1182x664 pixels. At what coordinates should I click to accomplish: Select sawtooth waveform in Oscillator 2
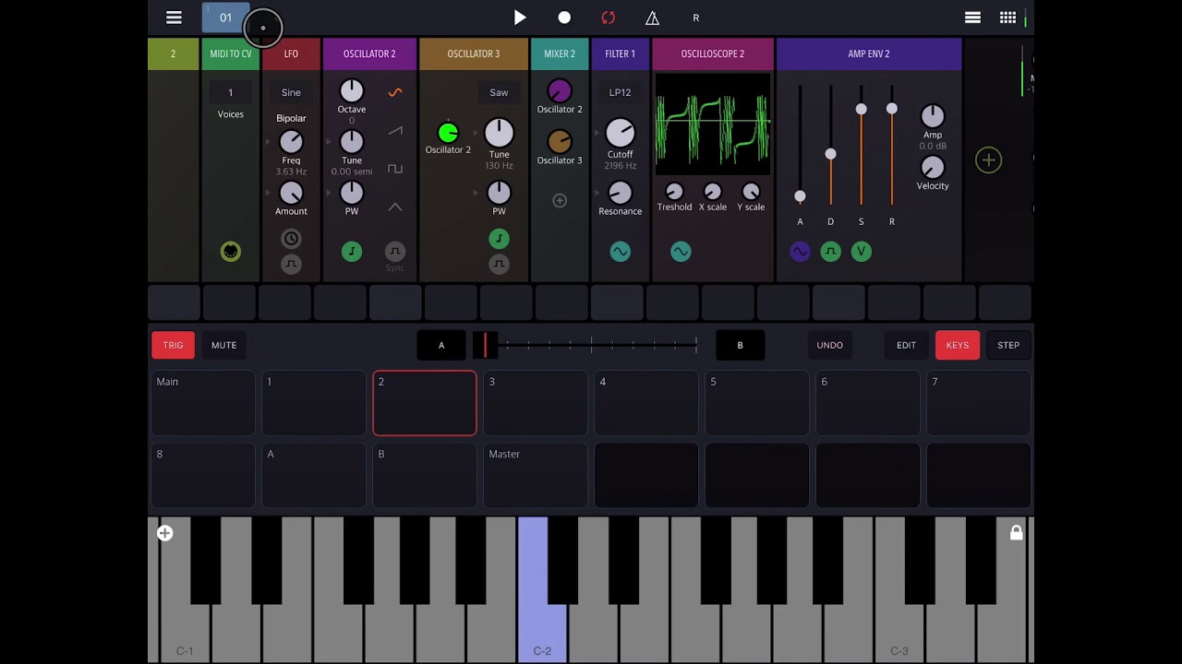395,131
